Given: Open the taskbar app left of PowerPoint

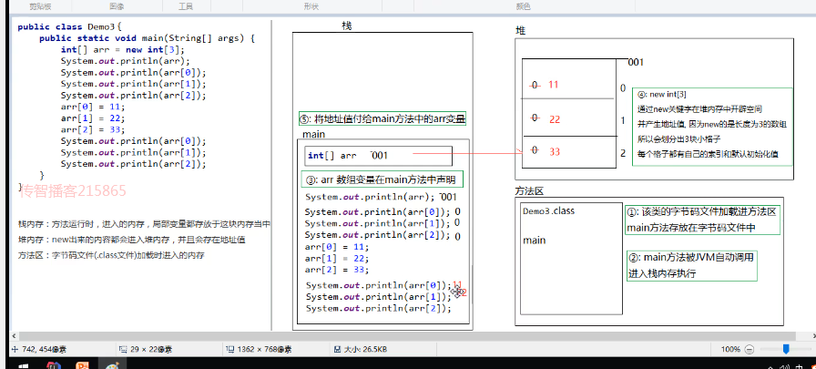Looking at the screenshot, I should coord(54,366).
